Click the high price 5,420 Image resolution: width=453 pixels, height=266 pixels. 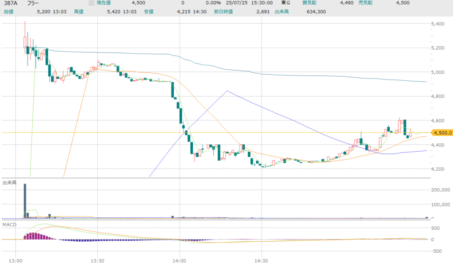coord(114,12)
